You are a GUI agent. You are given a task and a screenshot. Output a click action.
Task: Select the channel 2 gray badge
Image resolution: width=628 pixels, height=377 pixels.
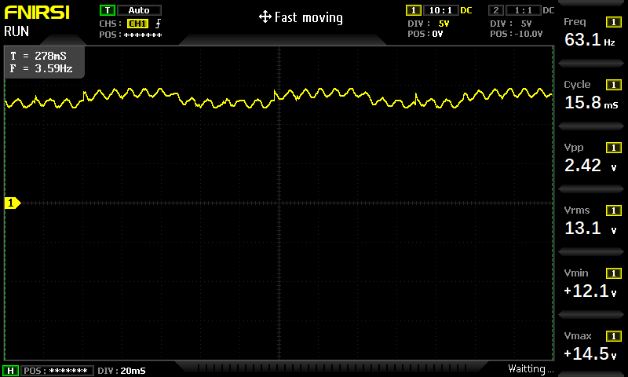pyautogui.click(x=496, y=10)
